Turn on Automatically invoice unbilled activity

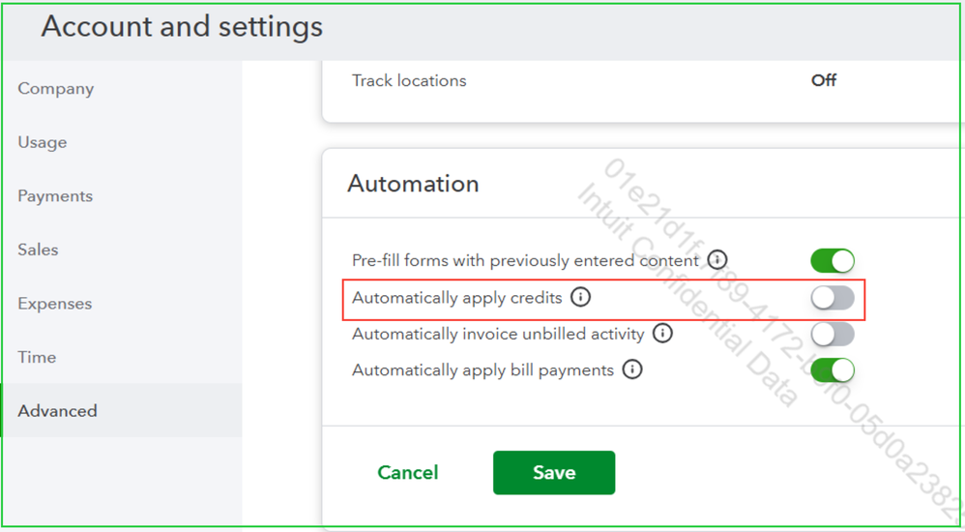(833, 335)
